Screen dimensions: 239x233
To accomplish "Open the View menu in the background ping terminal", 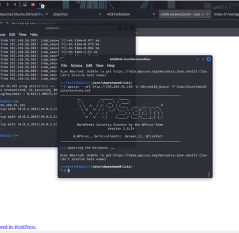I will [22, 34].
